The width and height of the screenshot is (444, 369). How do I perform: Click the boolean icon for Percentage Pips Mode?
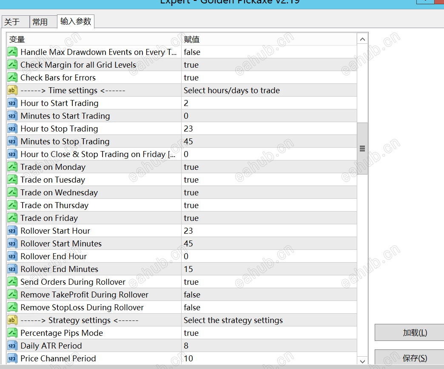coord(12,333)
